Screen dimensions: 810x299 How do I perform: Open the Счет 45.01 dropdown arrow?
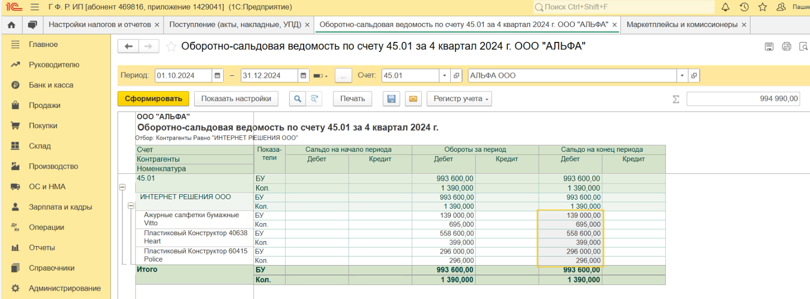pyautogui.click(x=444, y=76)
